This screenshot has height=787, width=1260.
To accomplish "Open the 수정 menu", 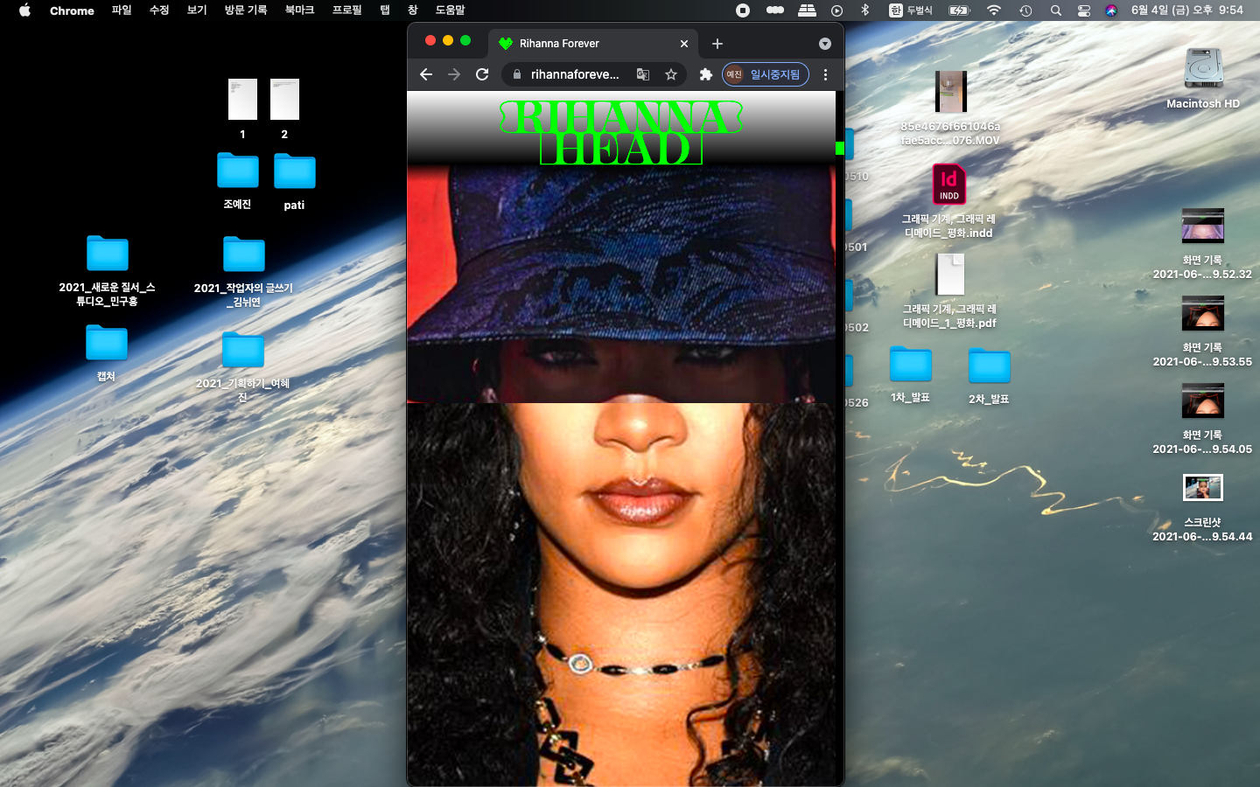I will pos(159,10).
